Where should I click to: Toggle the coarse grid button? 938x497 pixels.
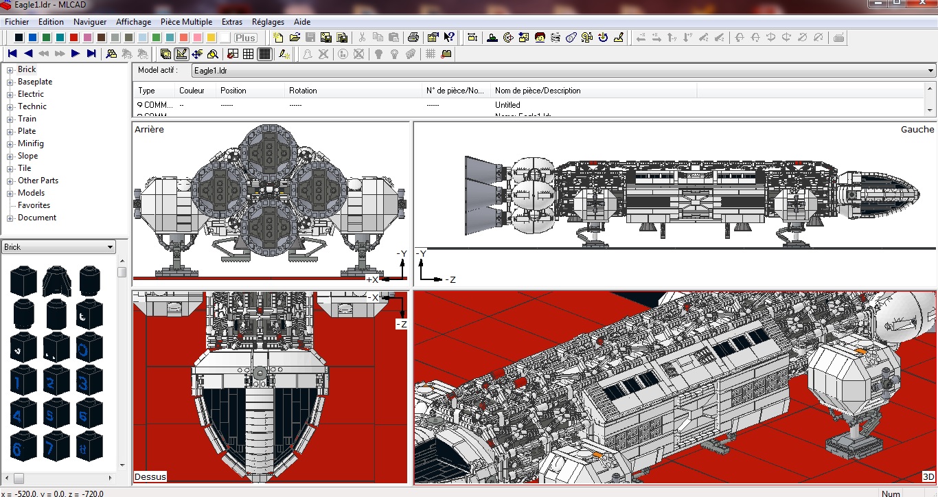(233, 54)
